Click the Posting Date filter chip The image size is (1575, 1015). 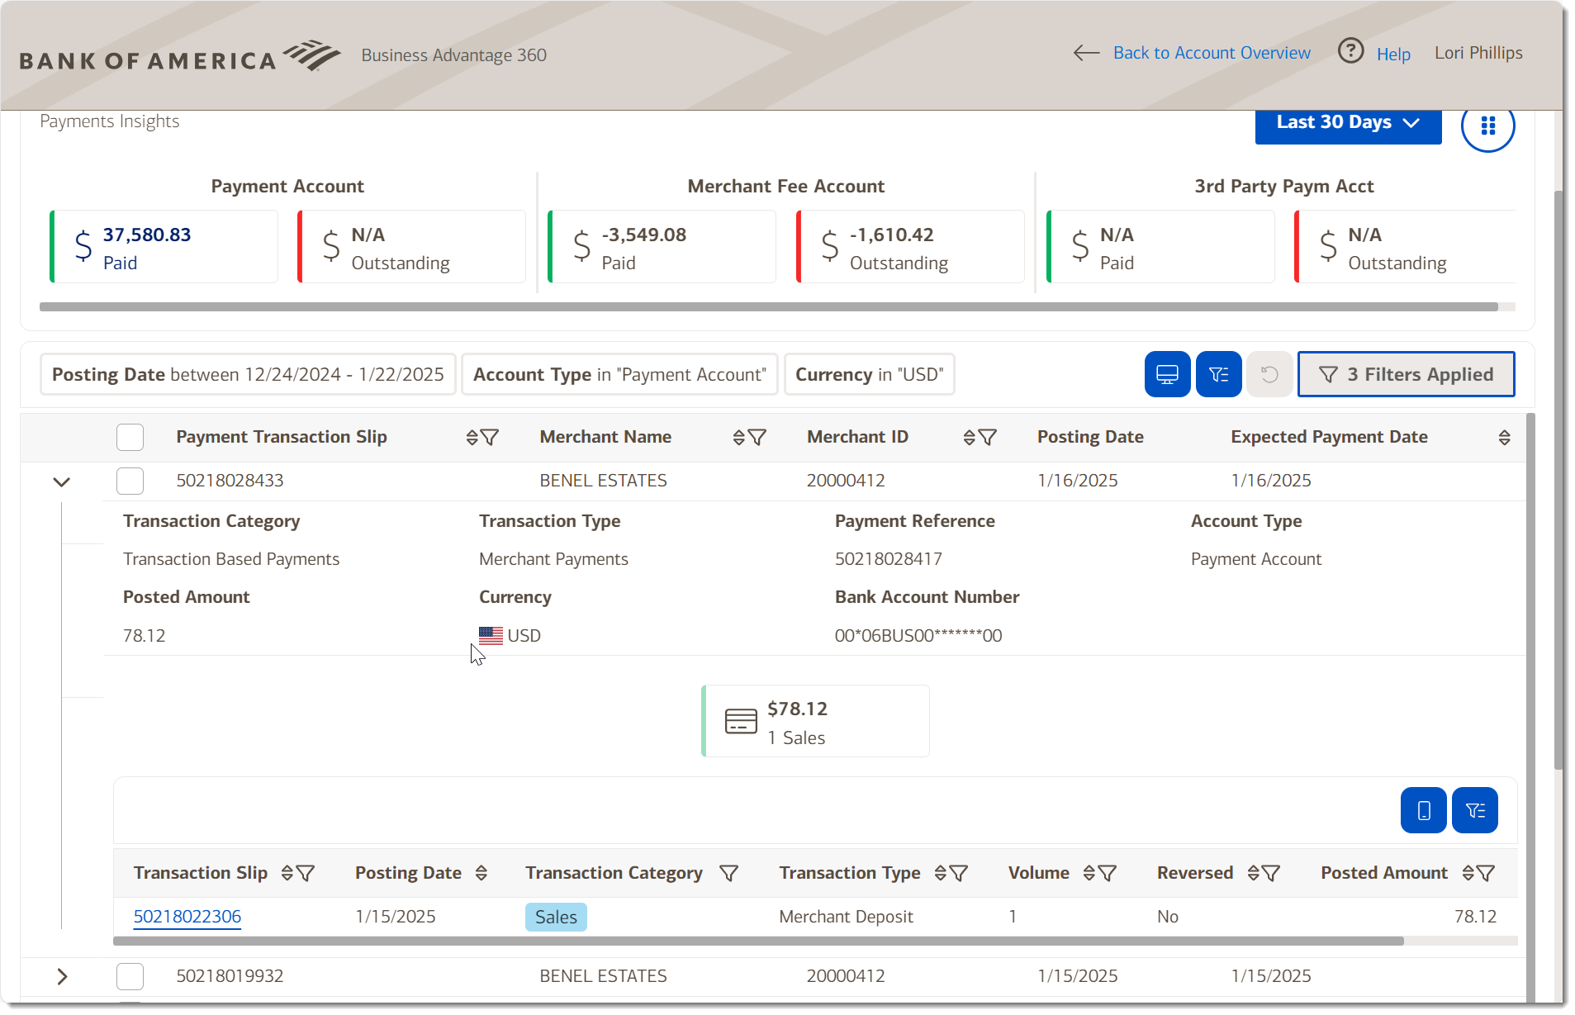coord(248,374)
